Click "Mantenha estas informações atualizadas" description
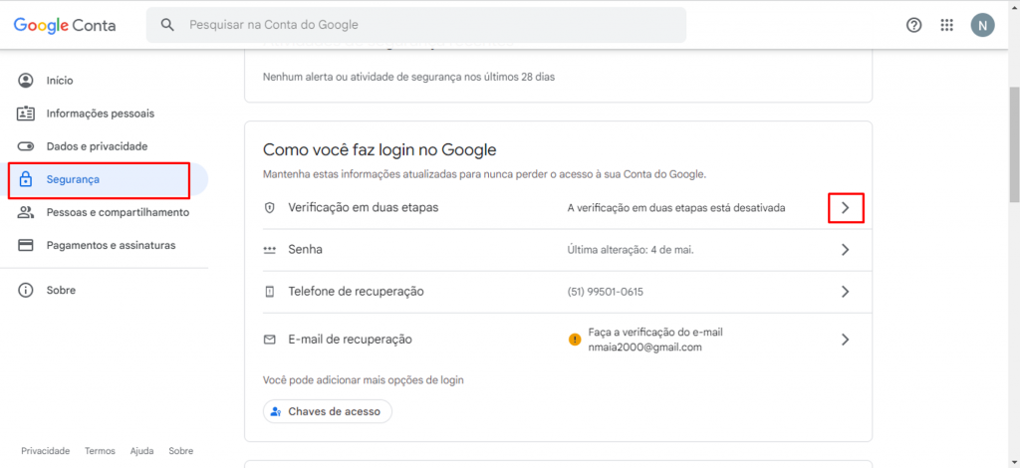Viewport: 1020px width, 468px height. click(485, 174)
